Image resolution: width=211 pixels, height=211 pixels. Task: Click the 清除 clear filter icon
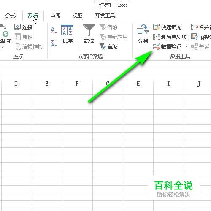(x=103, y=27)
